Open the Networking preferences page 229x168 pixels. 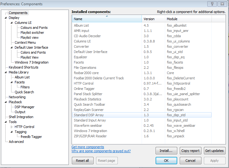click(17, 97)
